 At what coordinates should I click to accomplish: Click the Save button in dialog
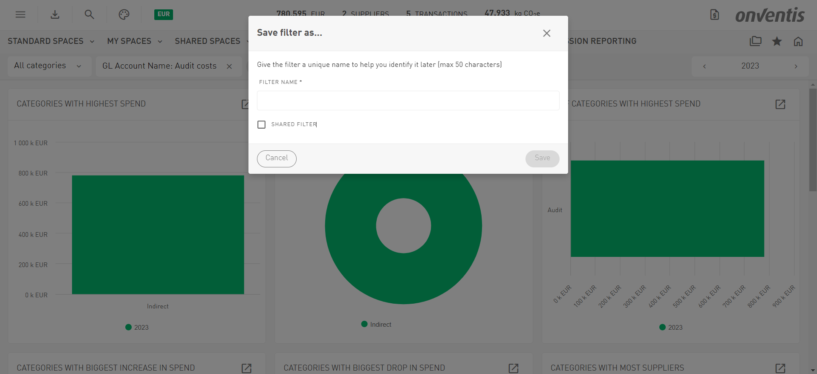pyautogui.click(x=542, y=158)
